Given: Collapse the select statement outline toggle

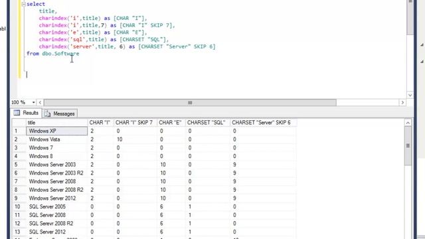Looking at the screenshot, I should (23, 4).
